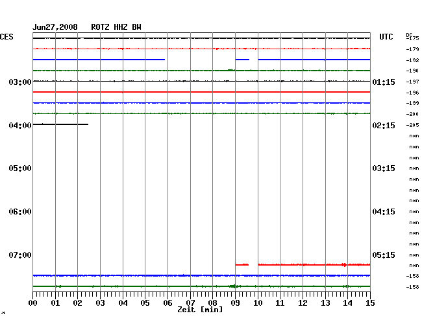Click the date label Jun27,2008
The height and width of the screenshot is (320, 422).
[x=55, y=27]
